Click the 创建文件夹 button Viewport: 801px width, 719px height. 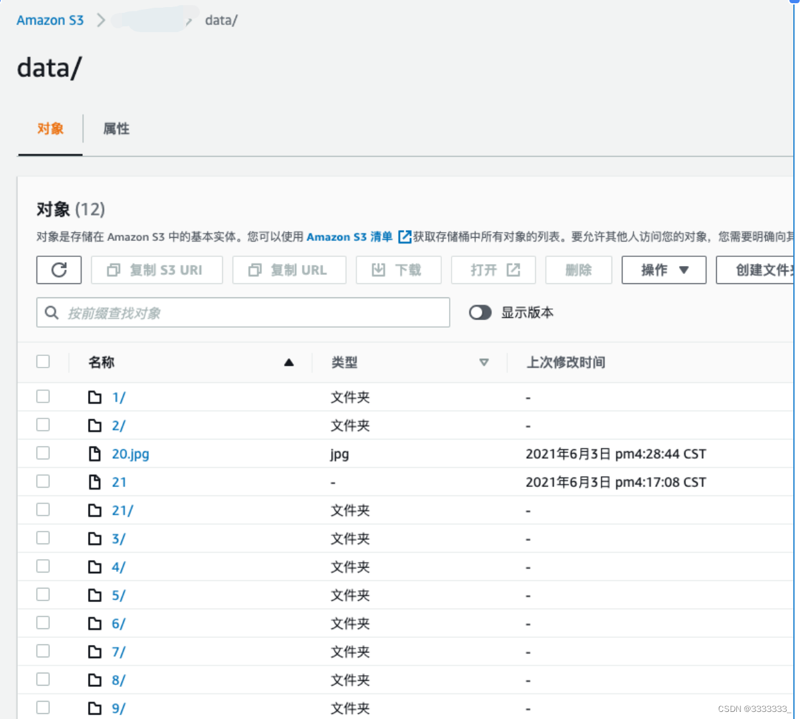tap(761, 270)
